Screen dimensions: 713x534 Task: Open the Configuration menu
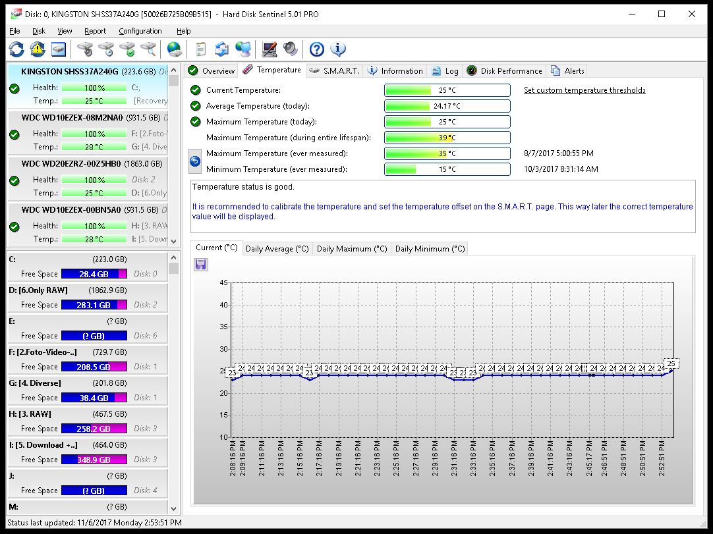(140, 31)
